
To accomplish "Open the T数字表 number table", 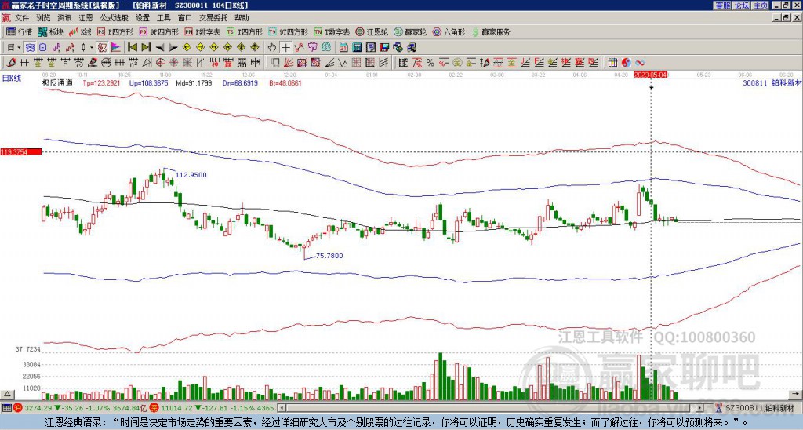I will pos(332,31).
